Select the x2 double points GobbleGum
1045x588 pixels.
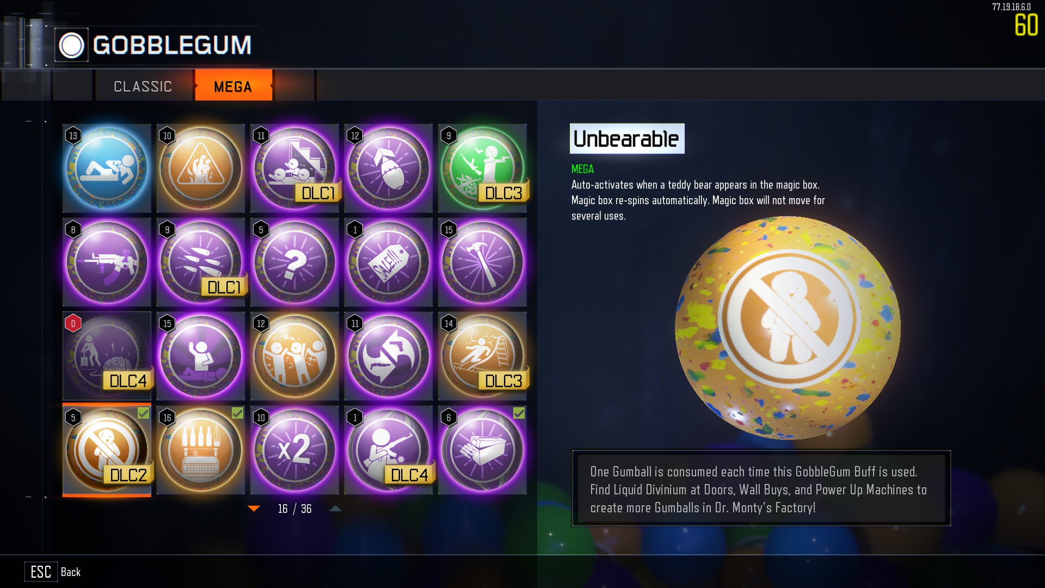294,450
